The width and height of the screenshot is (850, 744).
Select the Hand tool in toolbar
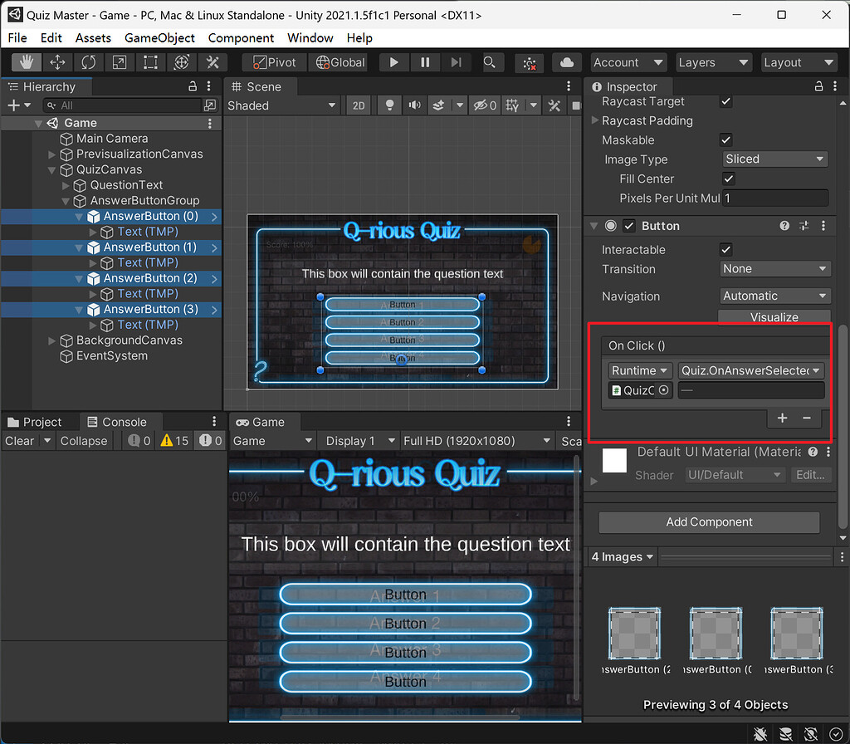tap(25, 61)
